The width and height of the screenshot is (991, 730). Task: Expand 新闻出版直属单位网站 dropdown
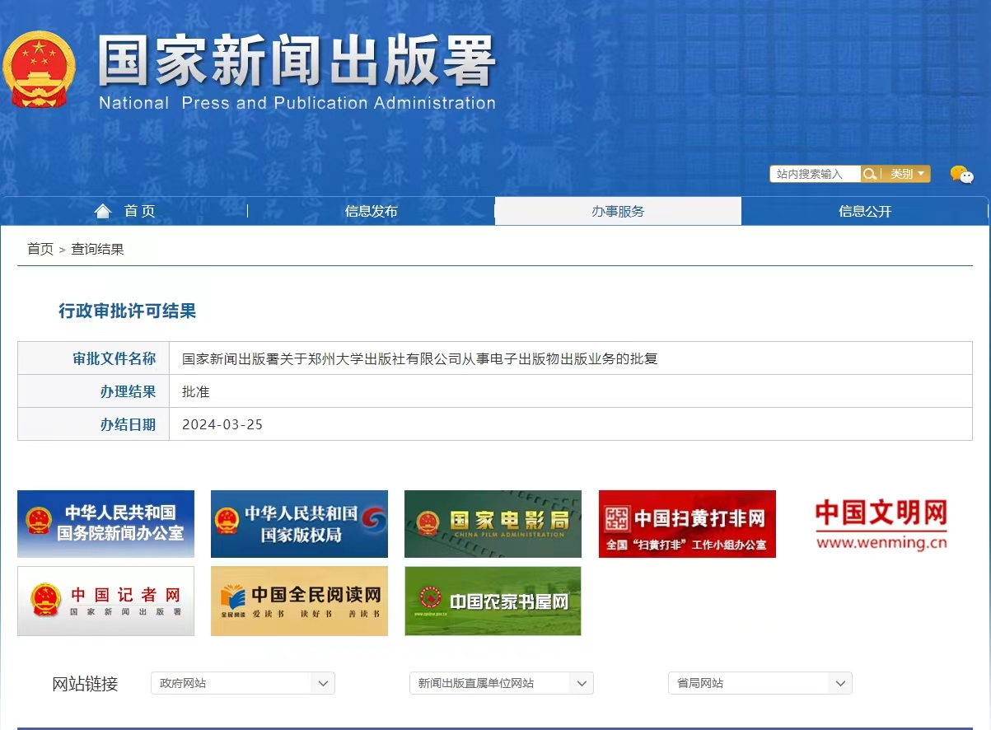click(501, 683)
